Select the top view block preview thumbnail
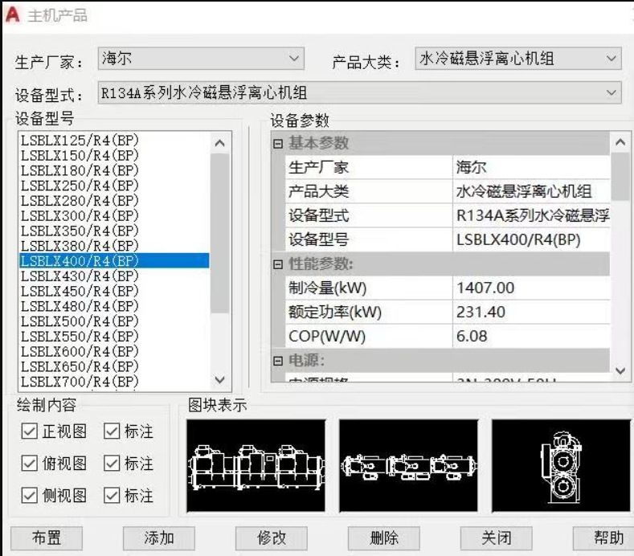The width and height of the screenshot is (634, 556). 408,466
